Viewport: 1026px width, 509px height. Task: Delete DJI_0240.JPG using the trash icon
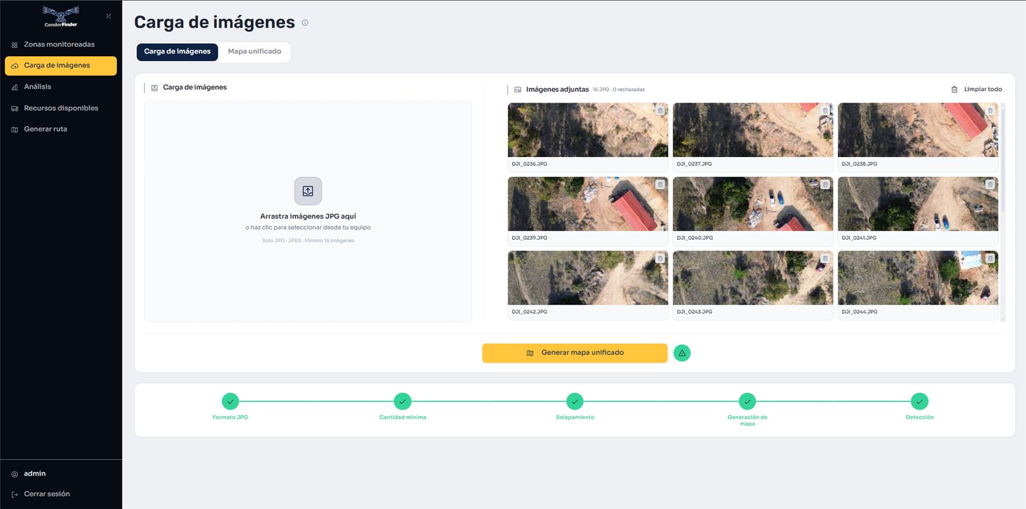pos(825,185)
